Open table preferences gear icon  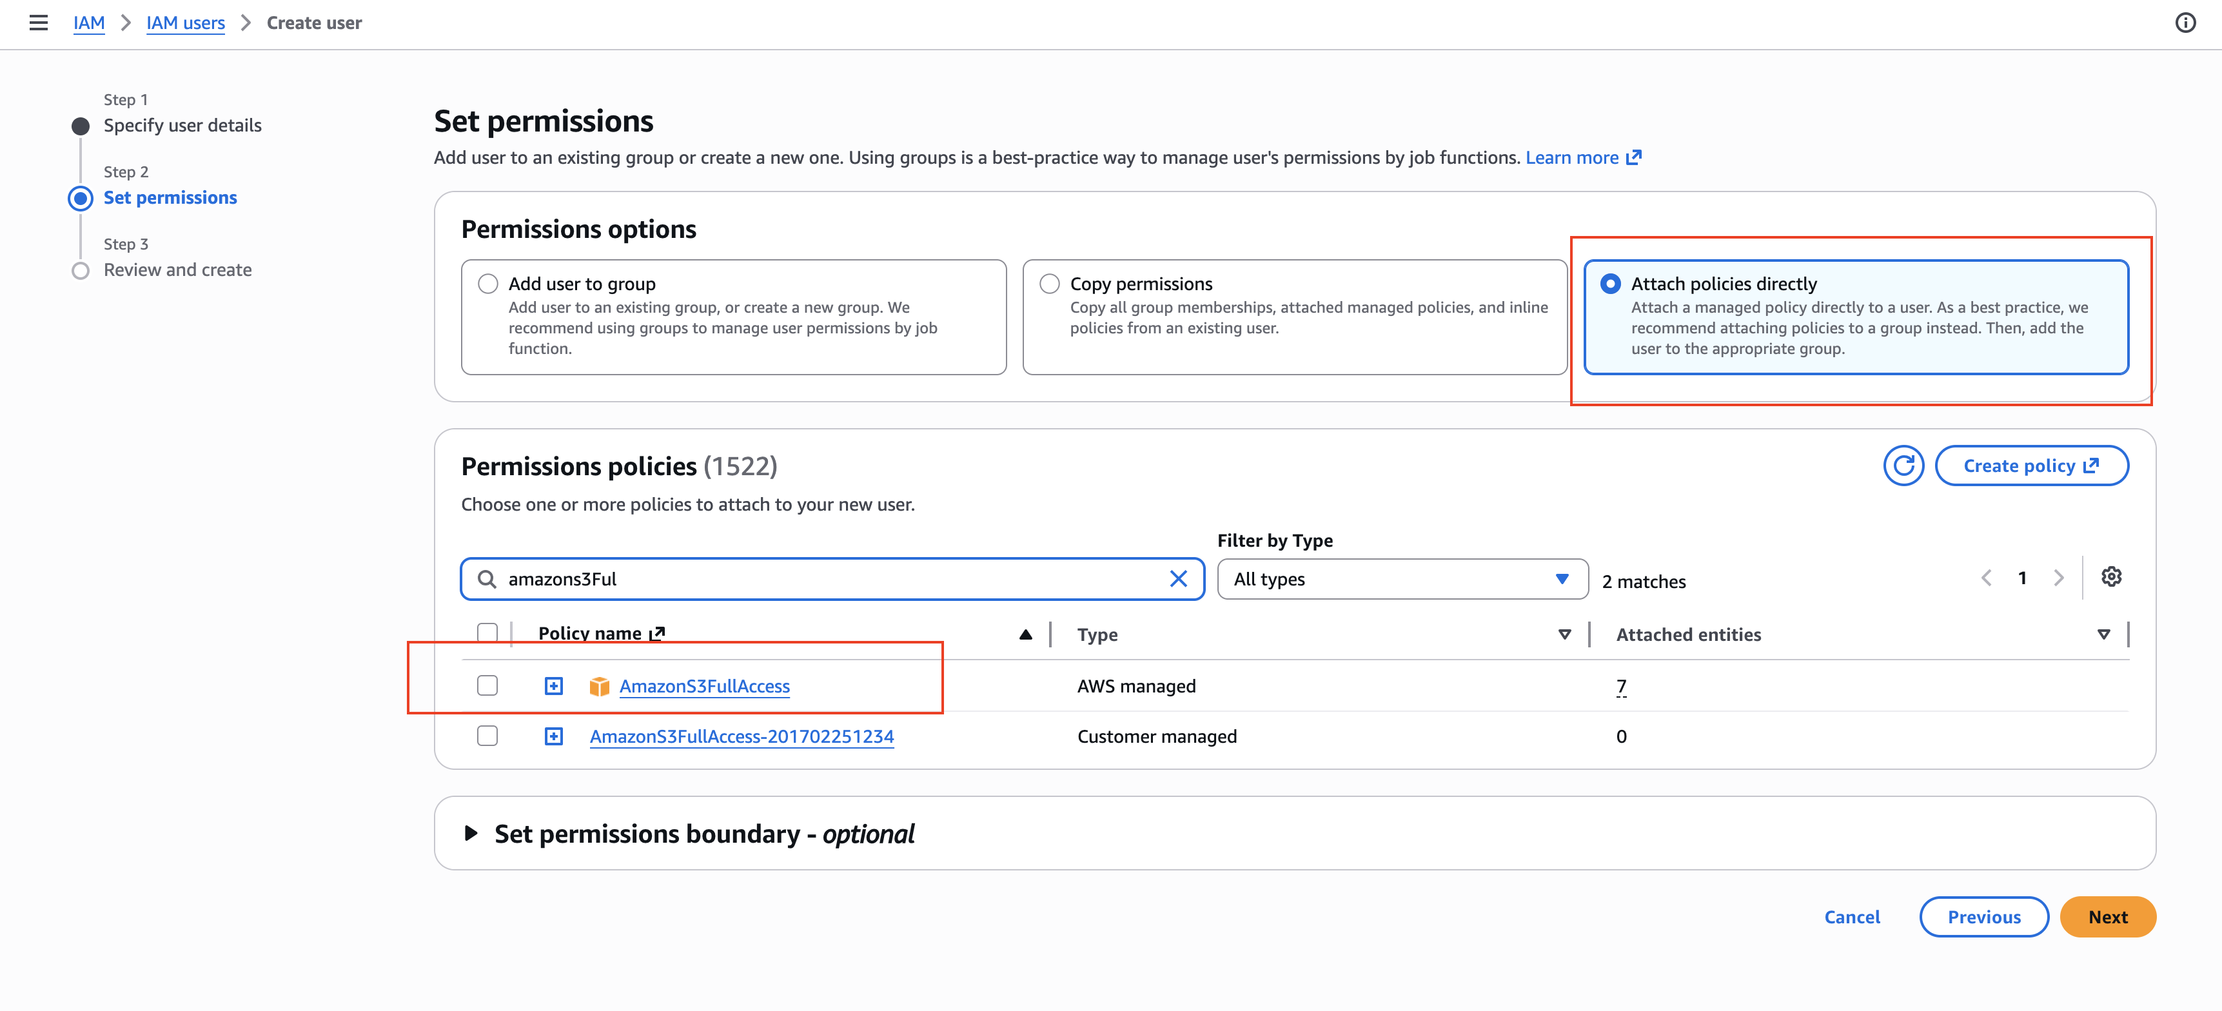pos(2110,577)
